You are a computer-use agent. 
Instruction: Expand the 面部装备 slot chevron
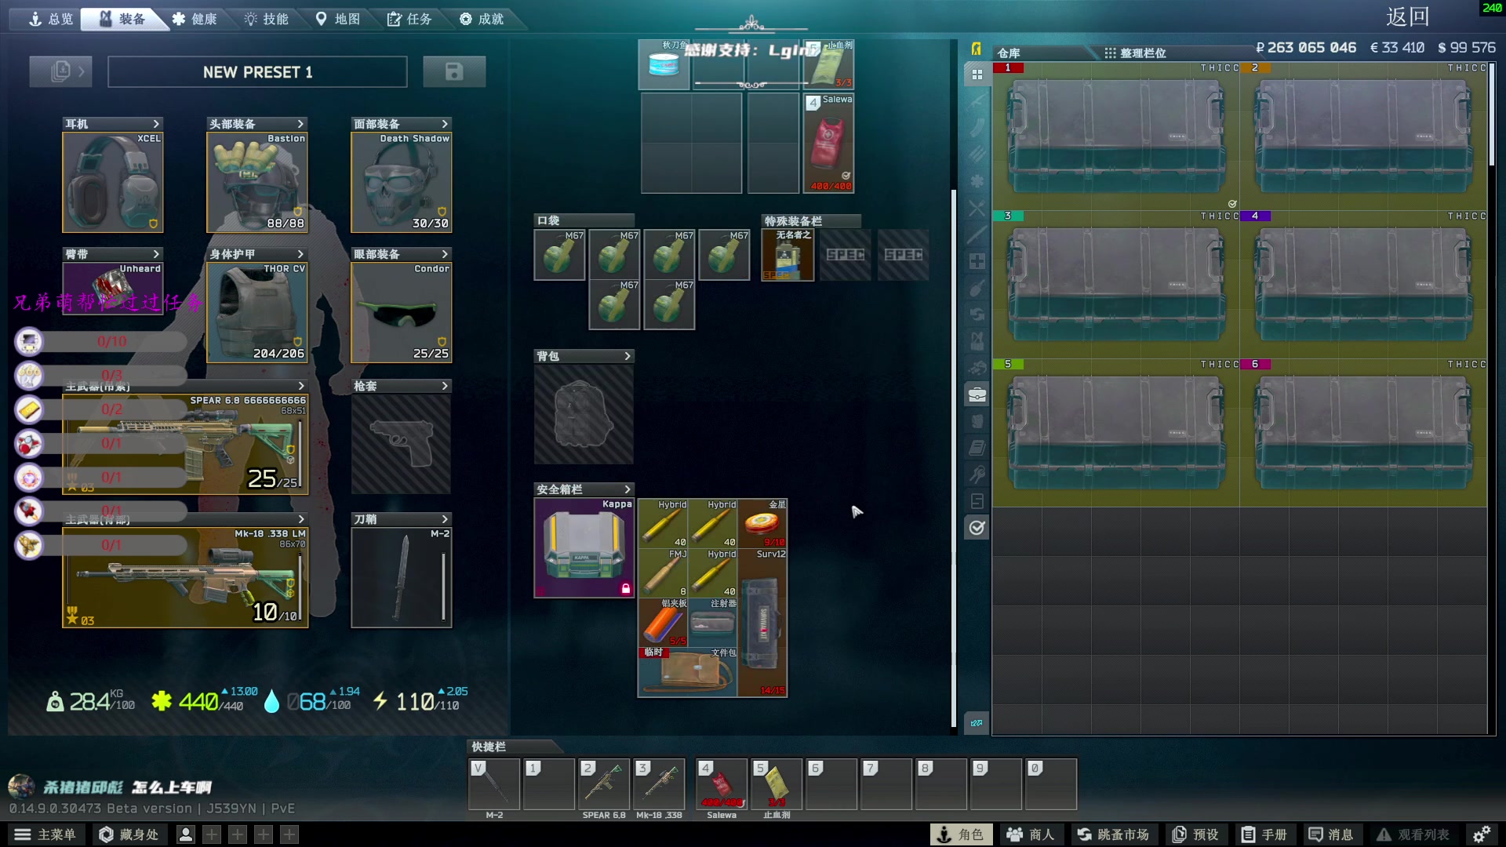coord(445,124)
